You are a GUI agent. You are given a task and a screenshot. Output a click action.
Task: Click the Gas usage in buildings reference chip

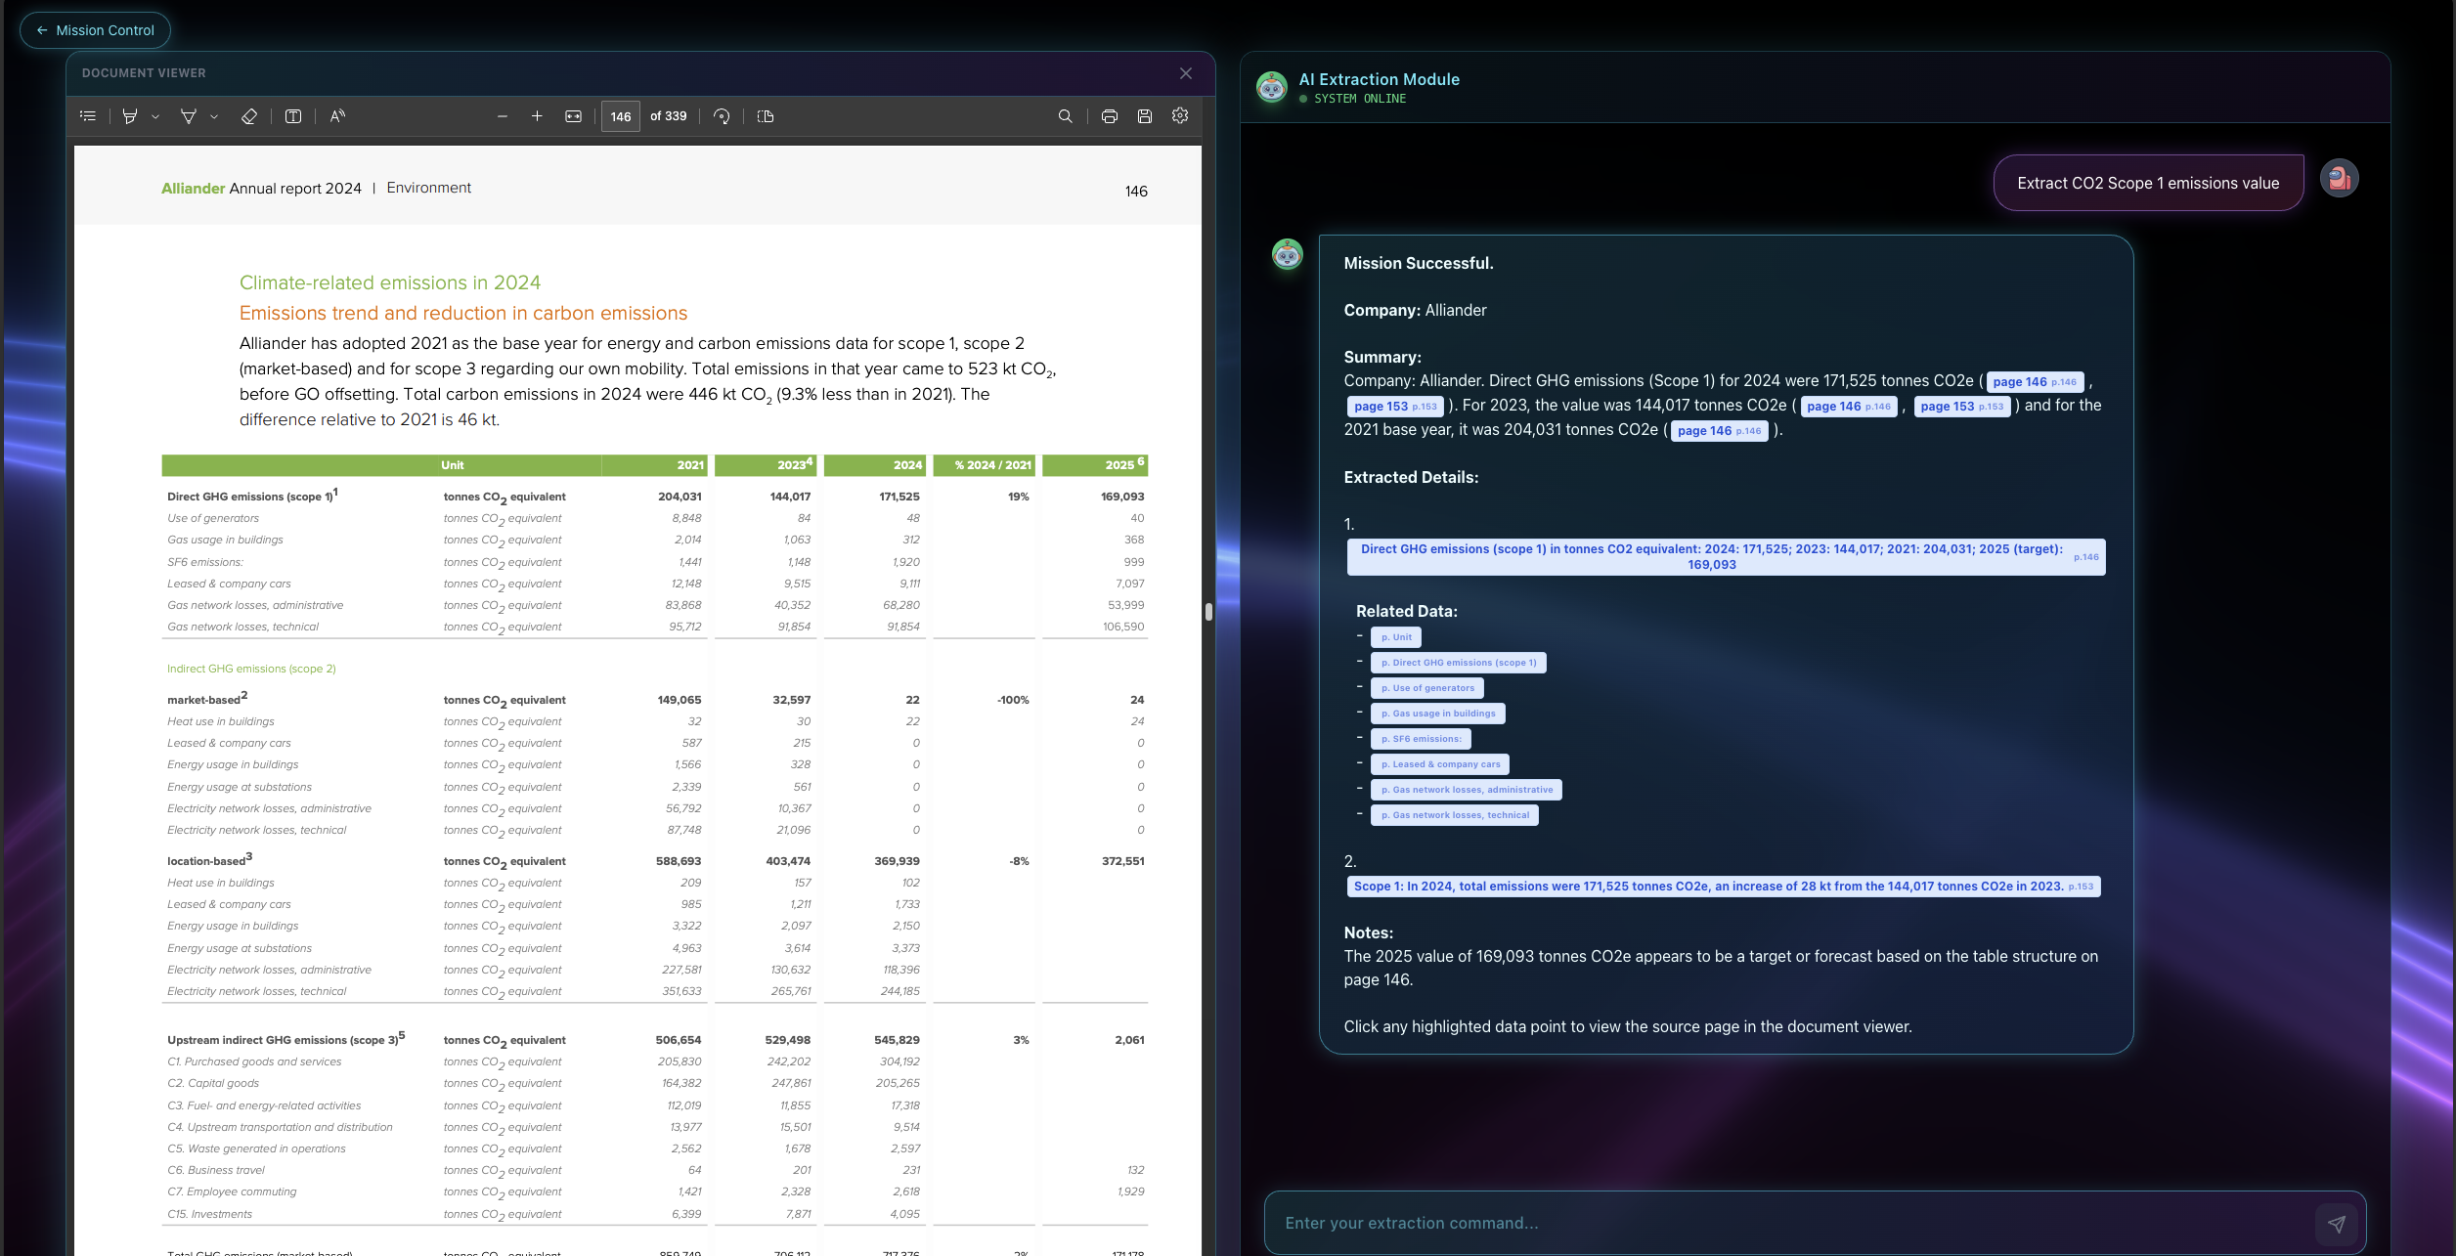click(x=1437, y=714)
